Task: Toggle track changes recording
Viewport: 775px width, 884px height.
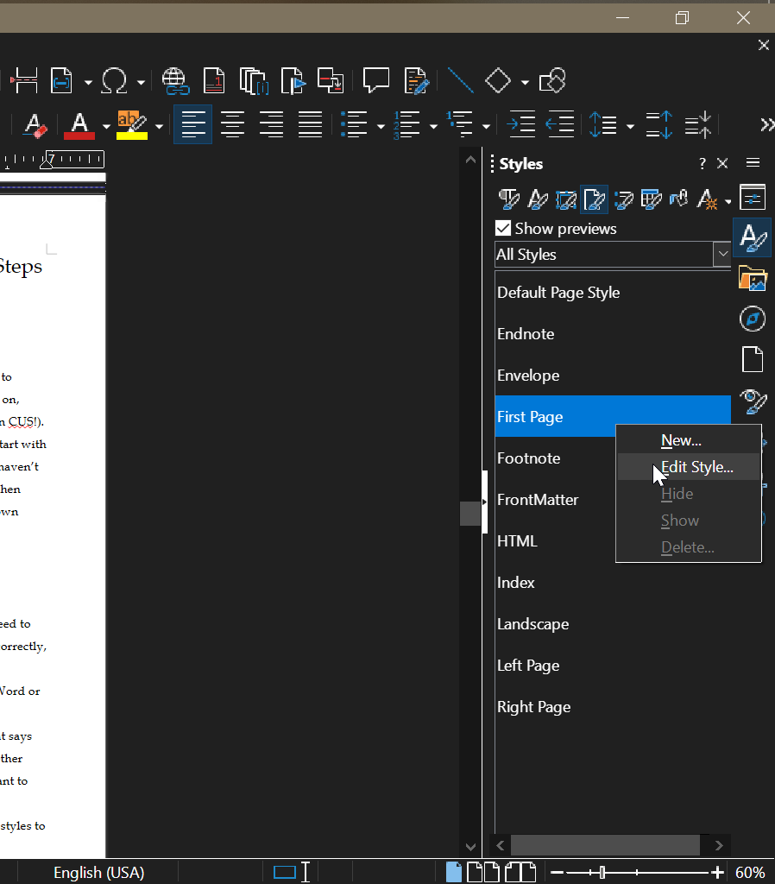Action: tap(417, 80)
